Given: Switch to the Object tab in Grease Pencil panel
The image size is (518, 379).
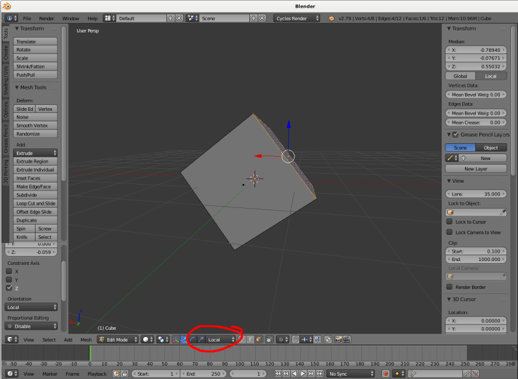Looking at the screenshot, I should [491, 147].
